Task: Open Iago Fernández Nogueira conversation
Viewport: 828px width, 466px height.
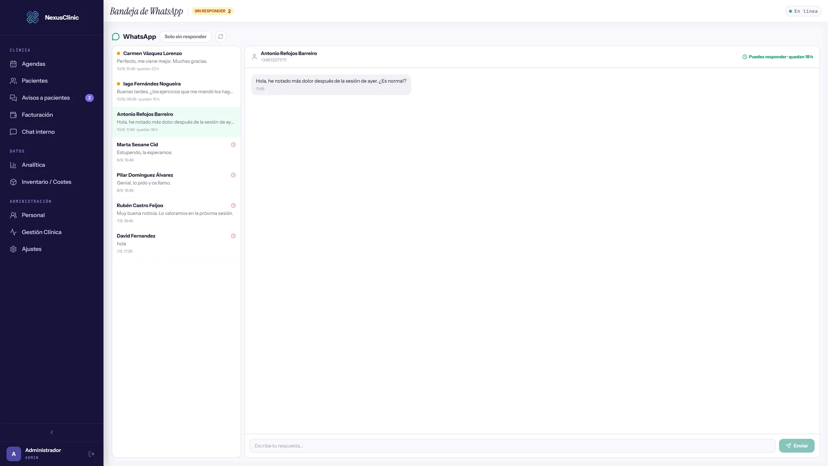Action: point(176,91)
